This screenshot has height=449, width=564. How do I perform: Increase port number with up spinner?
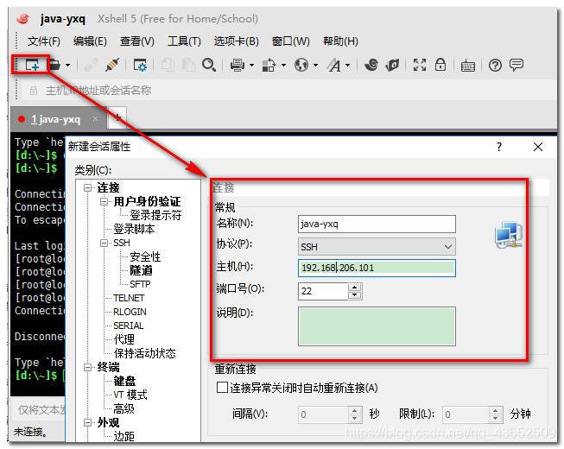tap(355, 288)
